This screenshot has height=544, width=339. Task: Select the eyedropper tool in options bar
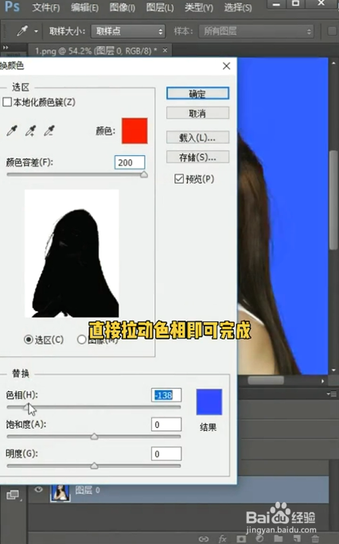(22, 31)
